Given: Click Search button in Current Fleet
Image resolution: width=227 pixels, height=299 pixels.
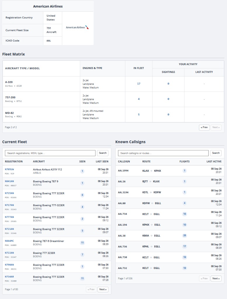Looking at the screenshot, I should point(103,153).
